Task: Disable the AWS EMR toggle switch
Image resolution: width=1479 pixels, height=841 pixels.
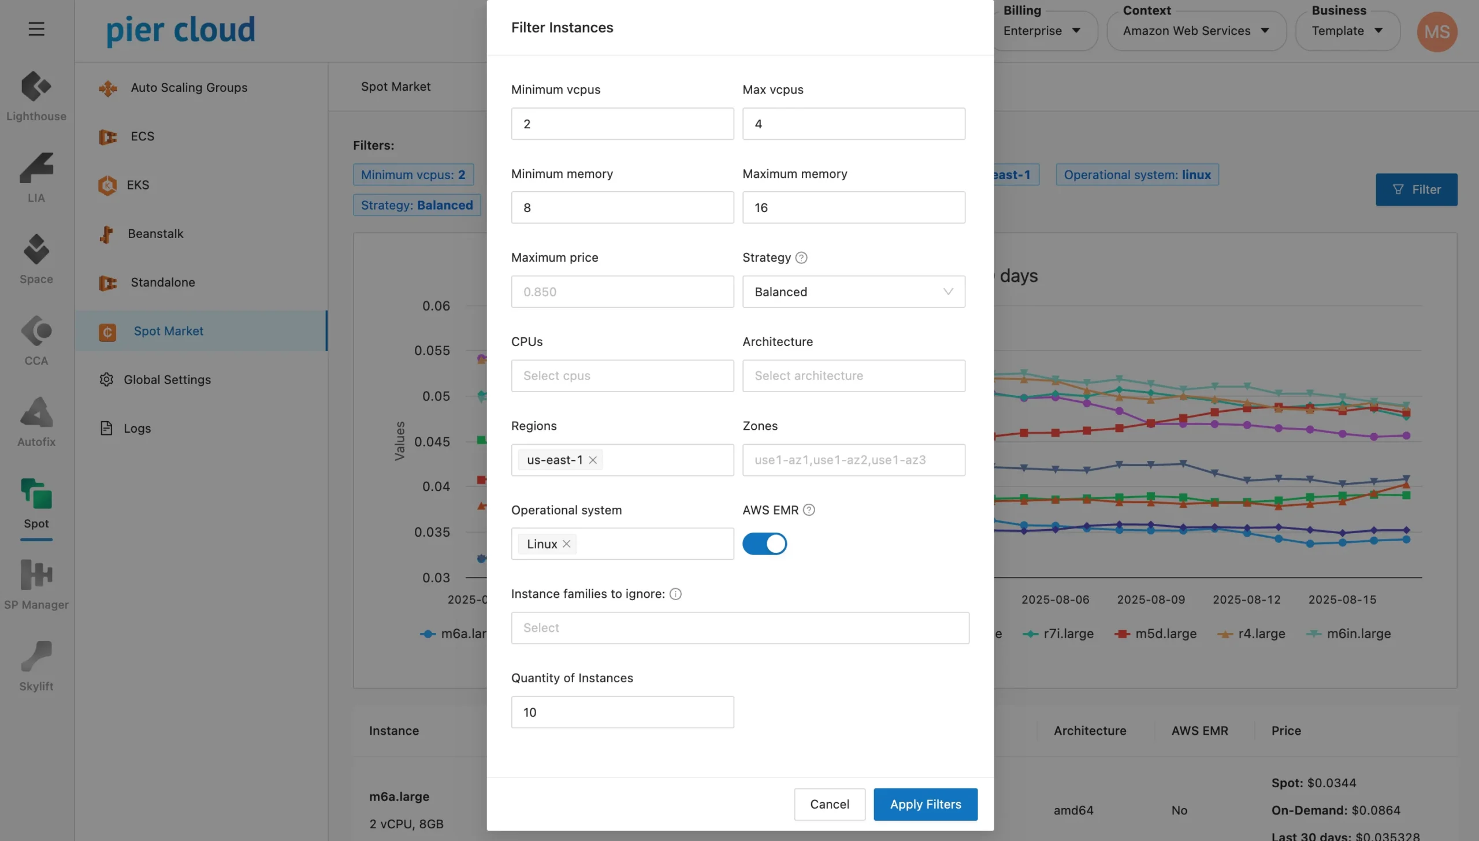Action: pyautogui.click(x=764, y=544)
